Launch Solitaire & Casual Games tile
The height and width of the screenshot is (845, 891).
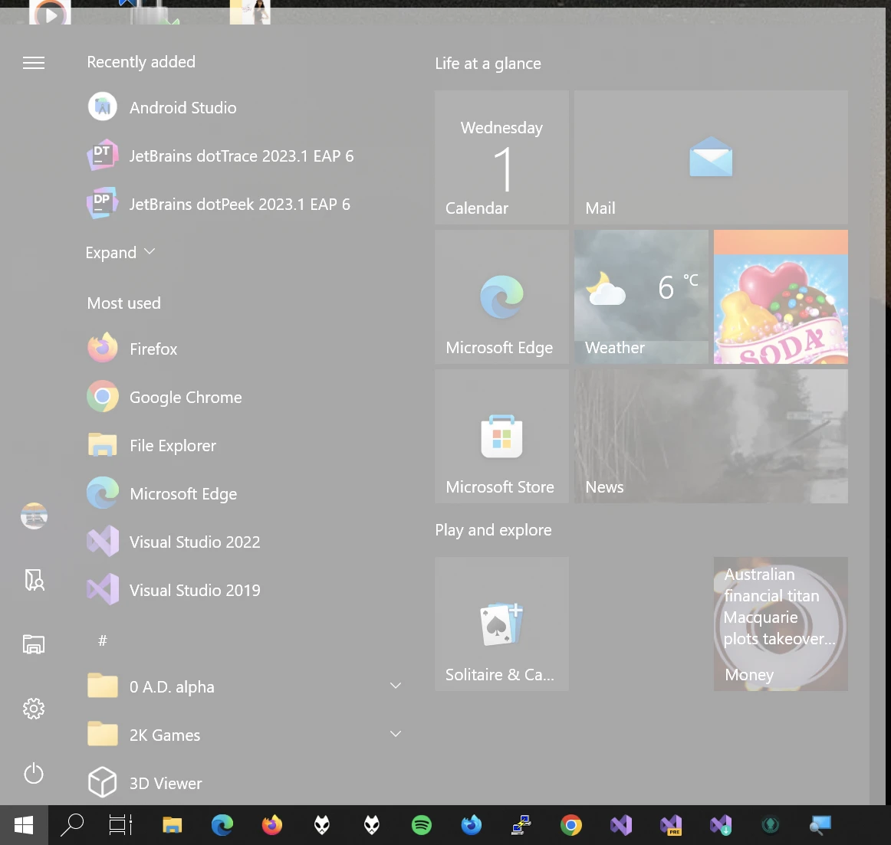(501, 624)
